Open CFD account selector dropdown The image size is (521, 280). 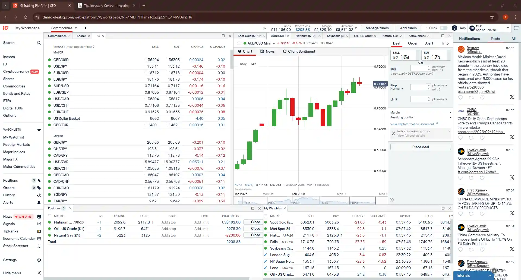coord(508,28)
